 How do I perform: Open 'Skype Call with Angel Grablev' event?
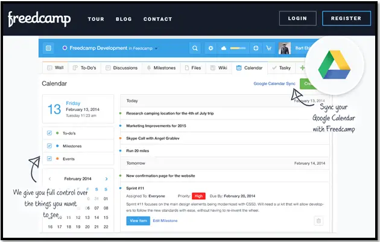pyautogui.click(x=153, y=138)
